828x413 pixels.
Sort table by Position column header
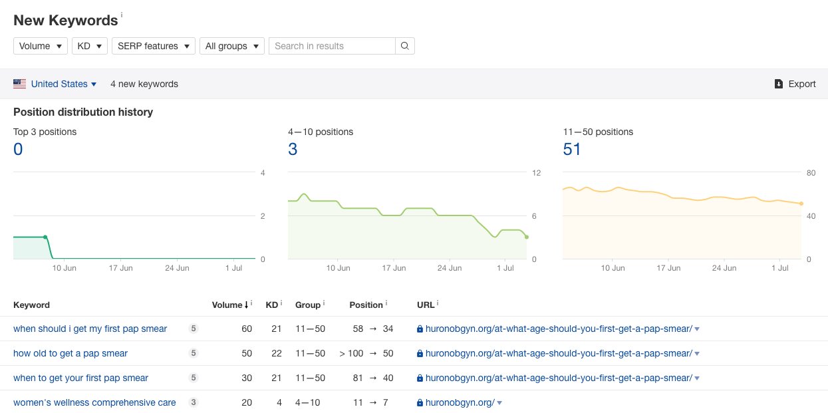366,305
